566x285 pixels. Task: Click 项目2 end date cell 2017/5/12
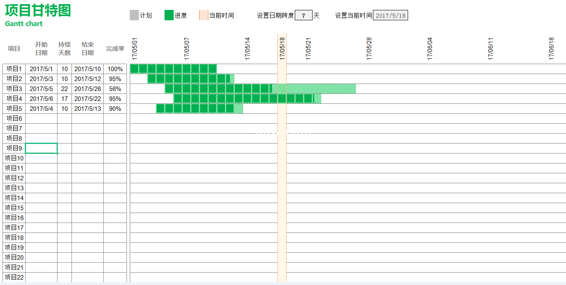(x=88, y=79)
